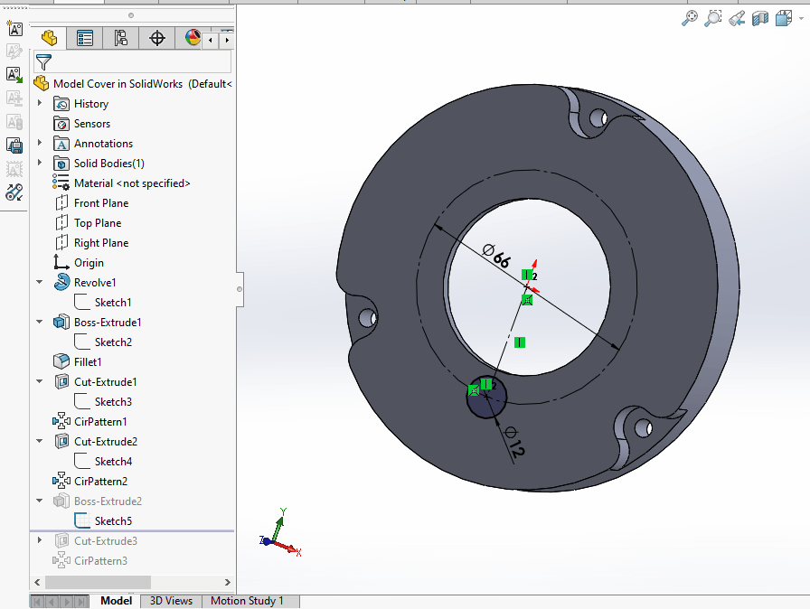Click the Zoom to Fit icon

691,18
